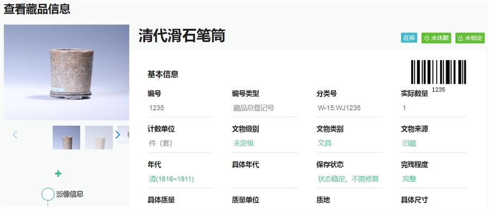Click the green plus icon
This screenshot has height=209, width=489.
(x=58, y=174)
